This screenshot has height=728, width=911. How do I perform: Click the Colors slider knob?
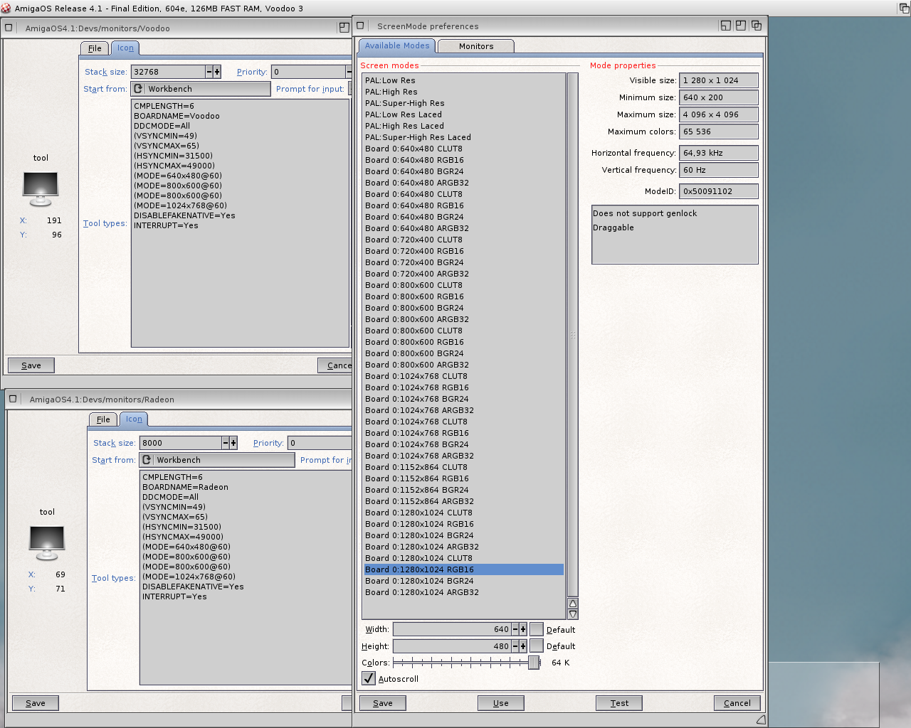[x=533, y=663]
